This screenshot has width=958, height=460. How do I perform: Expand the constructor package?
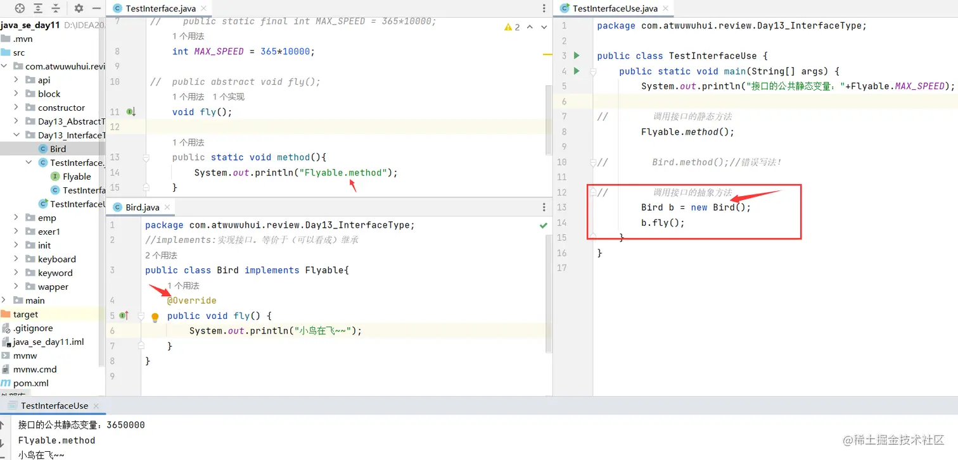point(16,108)
